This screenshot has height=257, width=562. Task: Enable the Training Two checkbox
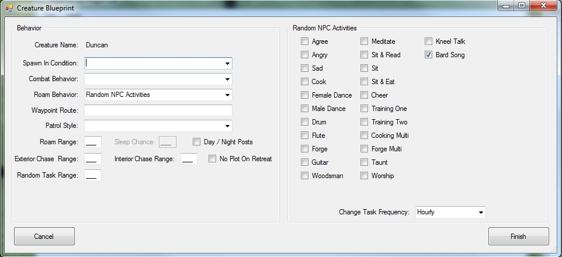coord(364,122)
